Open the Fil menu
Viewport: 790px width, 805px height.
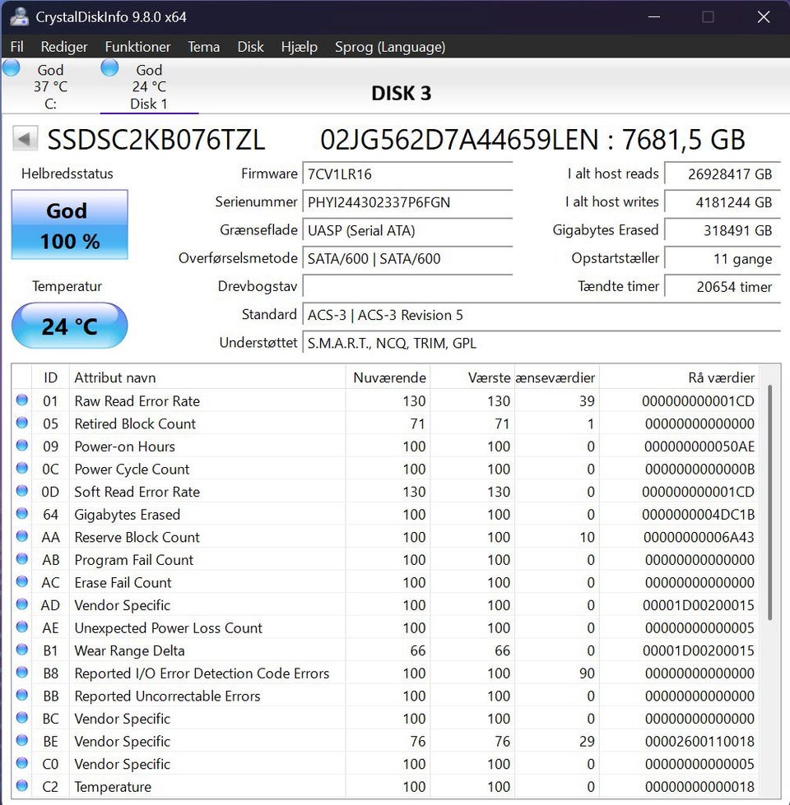(x=16, y=47)
